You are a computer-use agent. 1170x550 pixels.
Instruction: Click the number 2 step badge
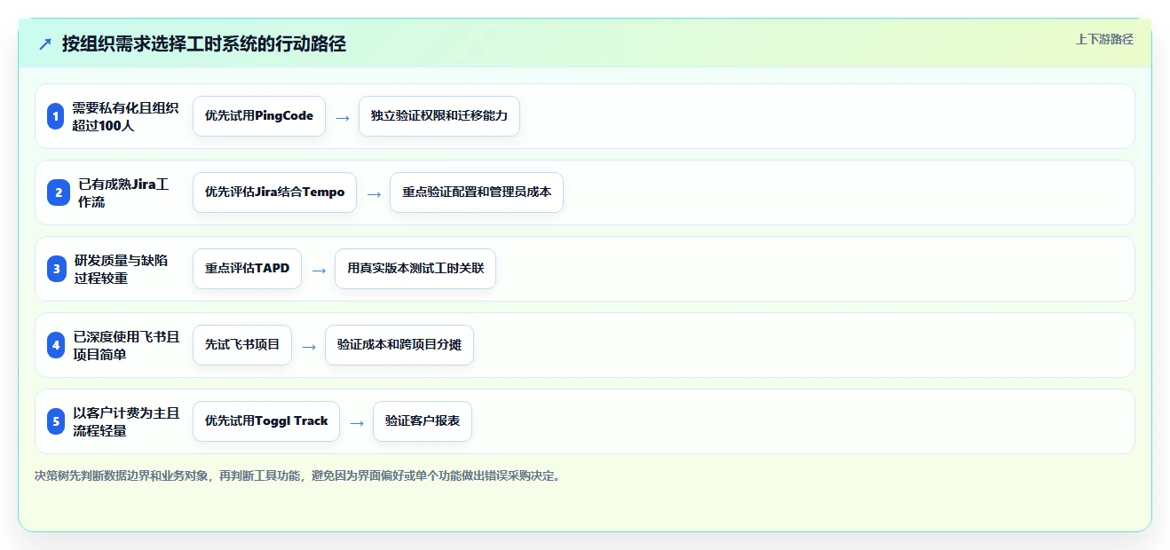pyautogui.click(x=58, y=192)
